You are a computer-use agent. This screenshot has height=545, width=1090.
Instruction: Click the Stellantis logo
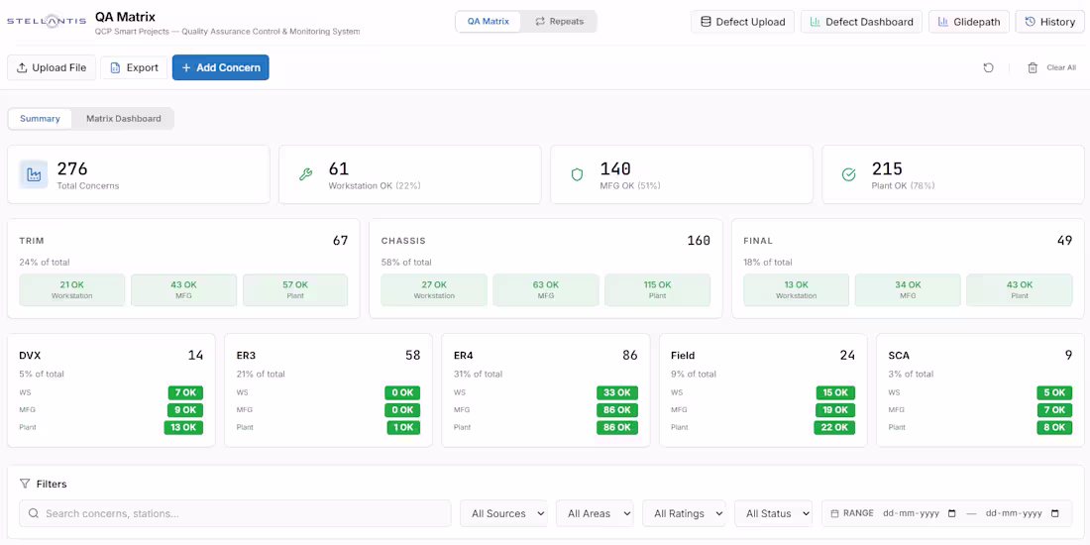47,22
